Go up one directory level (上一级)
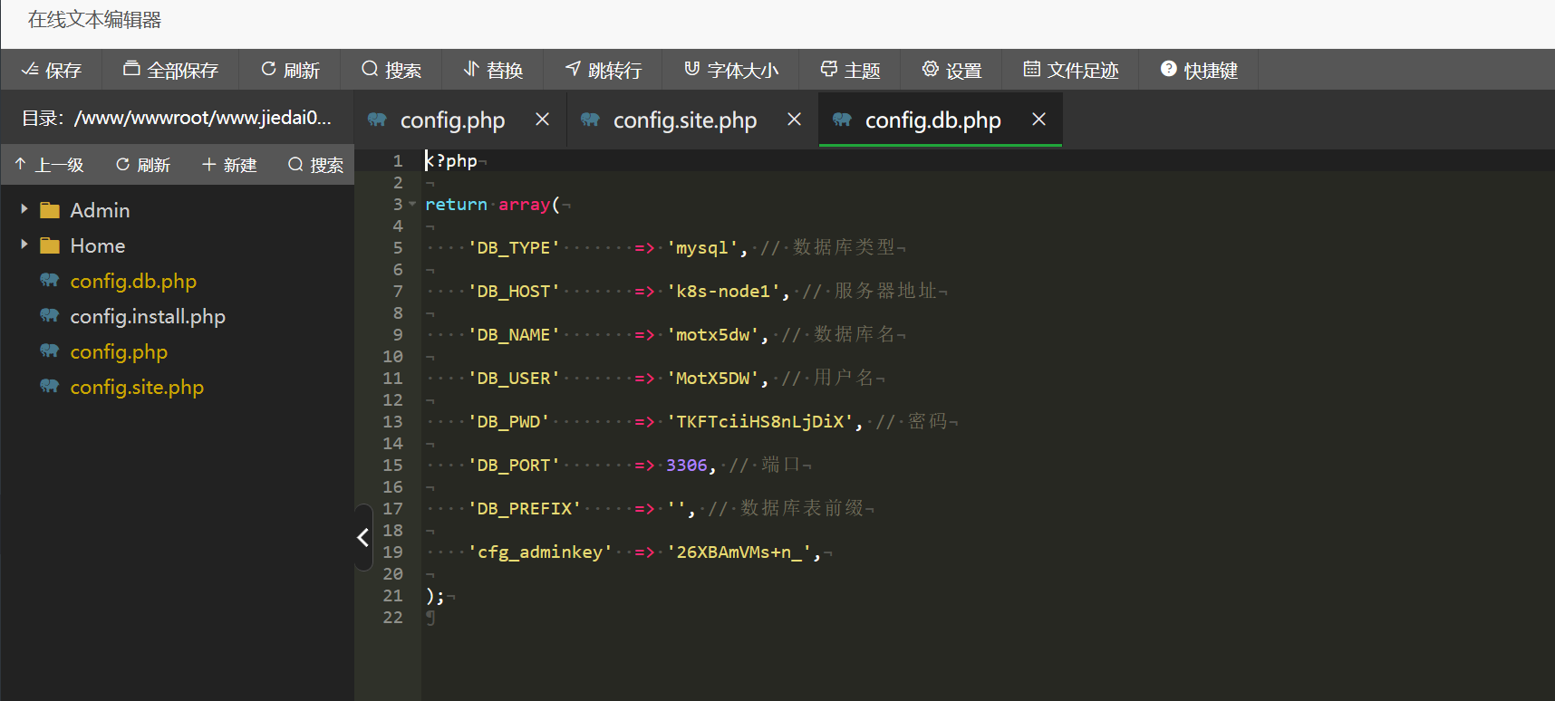1555x701 pixels. tap(49, 165)
